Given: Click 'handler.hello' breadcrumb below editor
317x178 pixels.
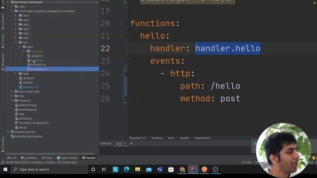Looking at the screenshot, I should pyautogui.click(x=203, y=138).
